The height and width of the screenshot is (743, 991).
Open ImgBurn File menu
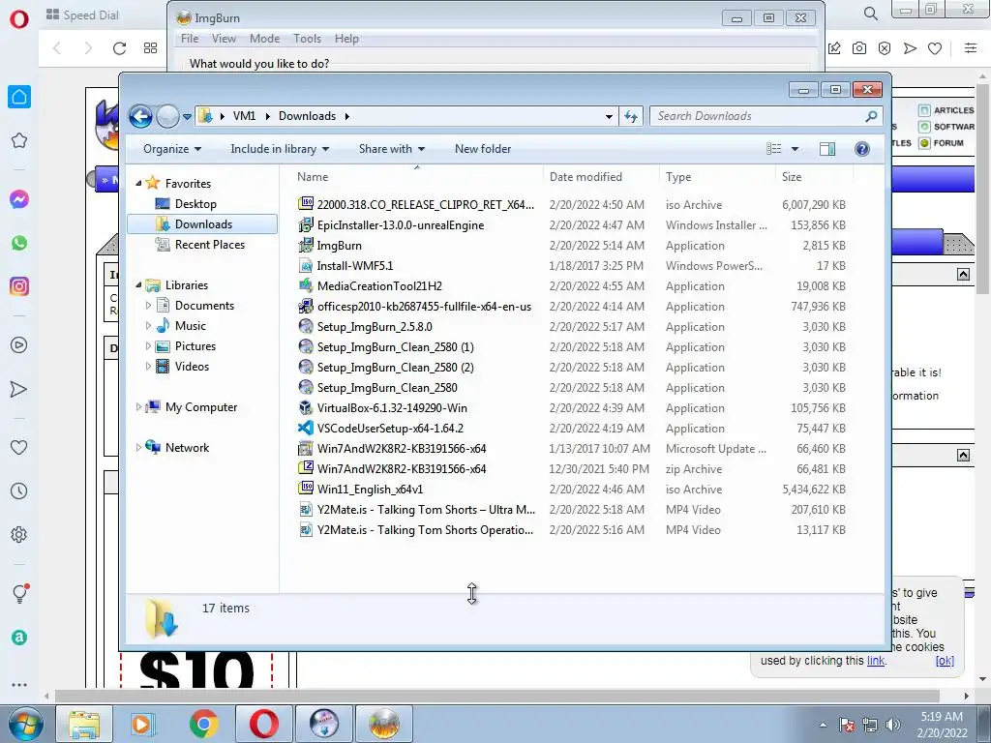tap(190, 39)
